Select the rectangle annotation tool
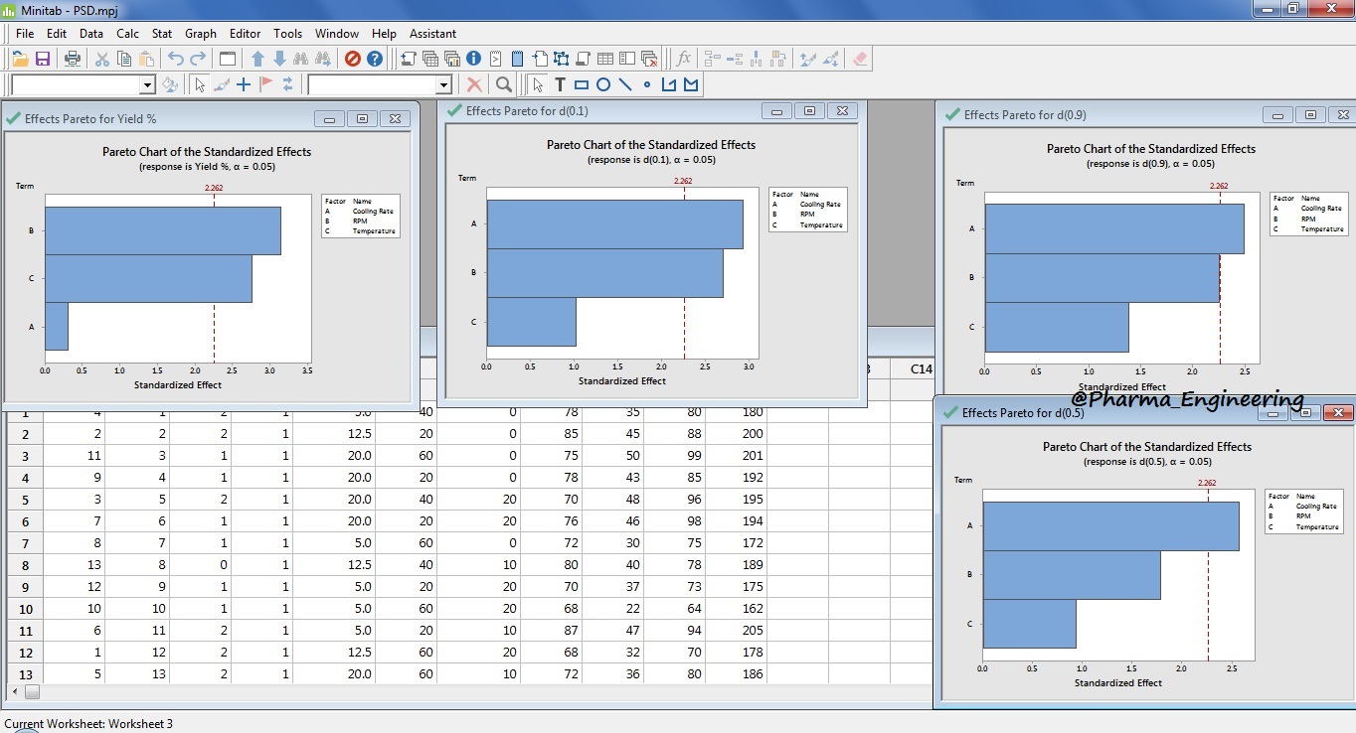Viewport: 1356px width, 733px height. click(582, 84)
